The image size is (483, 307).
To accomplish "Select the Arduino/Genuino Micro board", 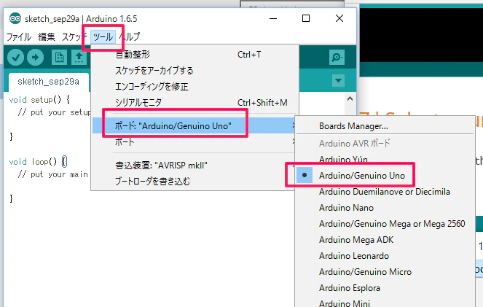I will (385, 272).
